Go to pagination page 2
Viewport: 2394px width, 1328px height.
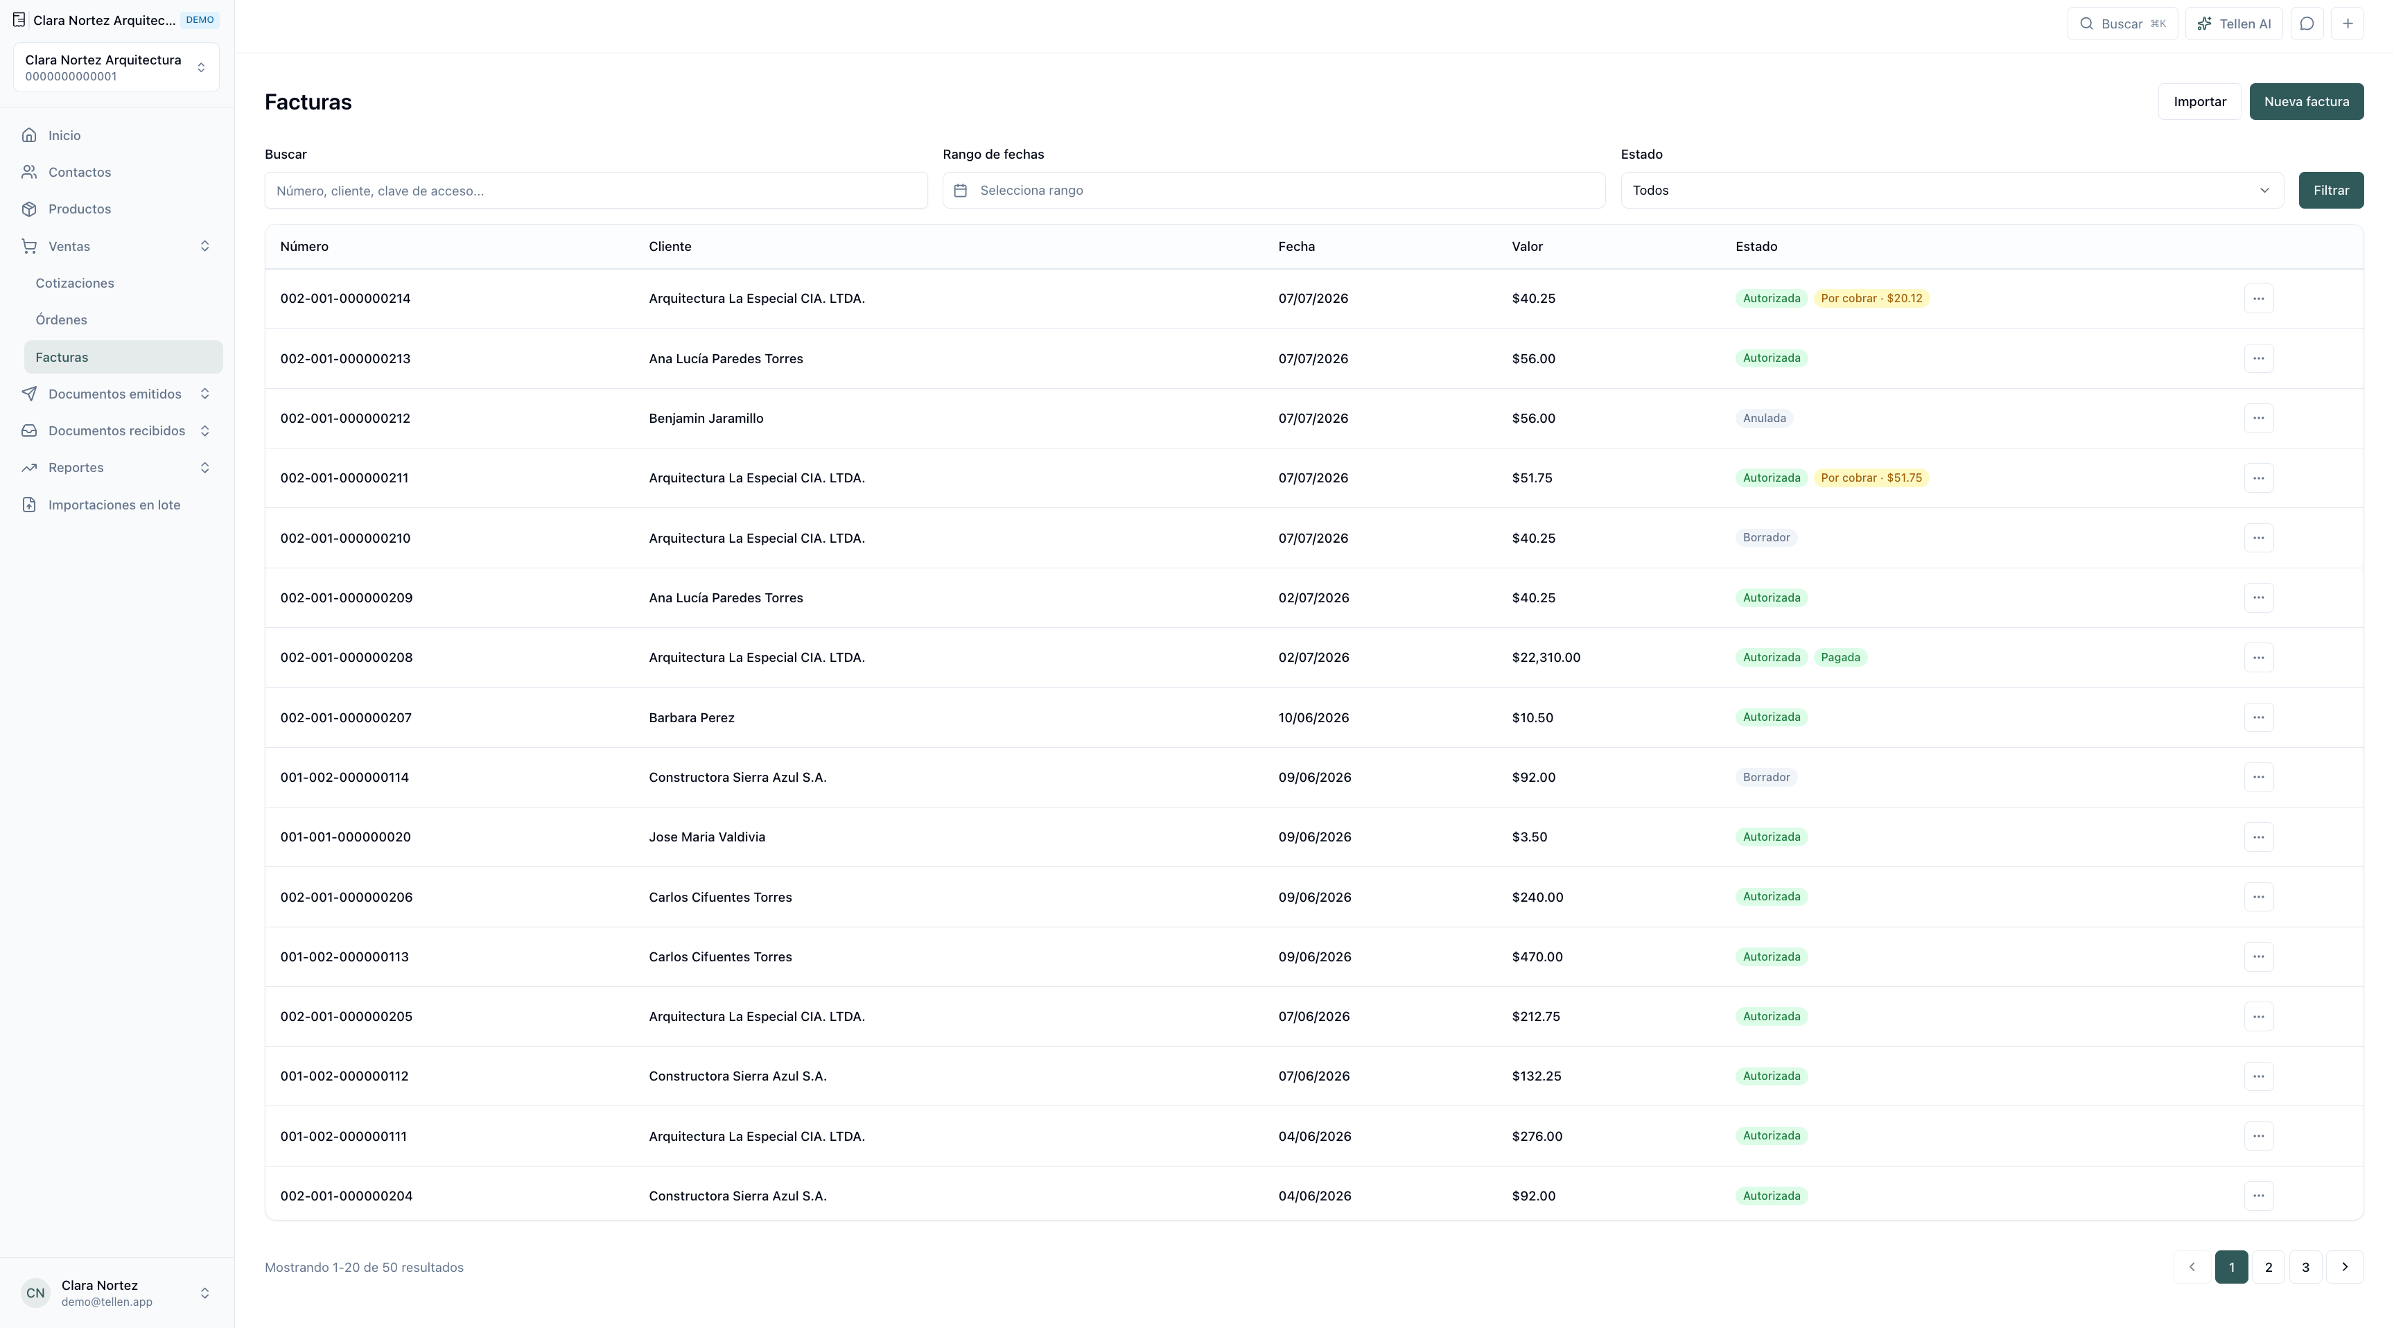coord(2269,1268)
